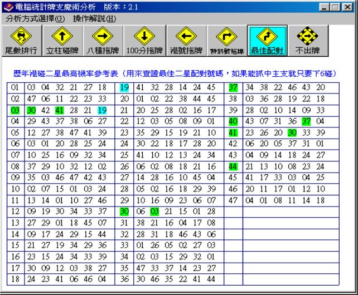This screenshot has width=358, height=295.
Task: Open the 八種拖牌 right-arrow analysis
Action: (x=103, y=42)
